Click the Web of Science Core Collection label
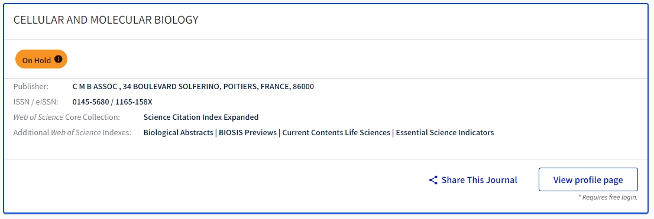 (x=67, y=117)
